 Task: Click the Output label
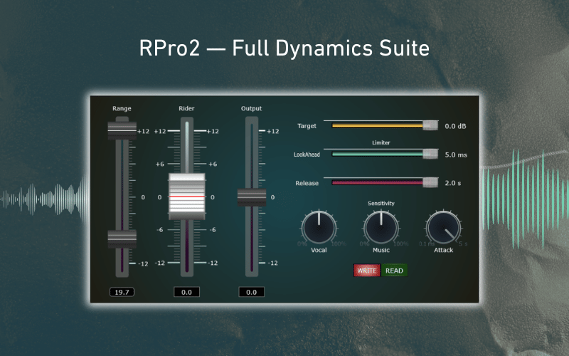click(x=252, y=108)
